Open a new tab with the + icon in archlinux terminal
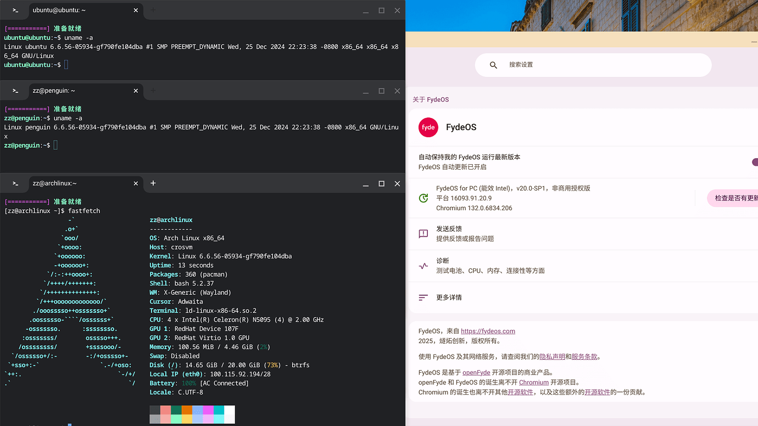 click(x=153, y=183)
